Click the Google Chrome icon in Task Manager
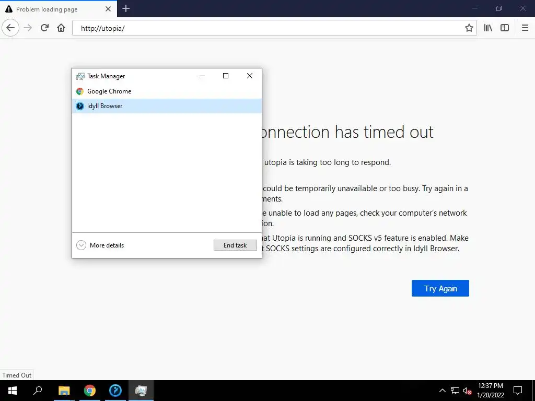 pyautogui.click(x=80, y=91)
